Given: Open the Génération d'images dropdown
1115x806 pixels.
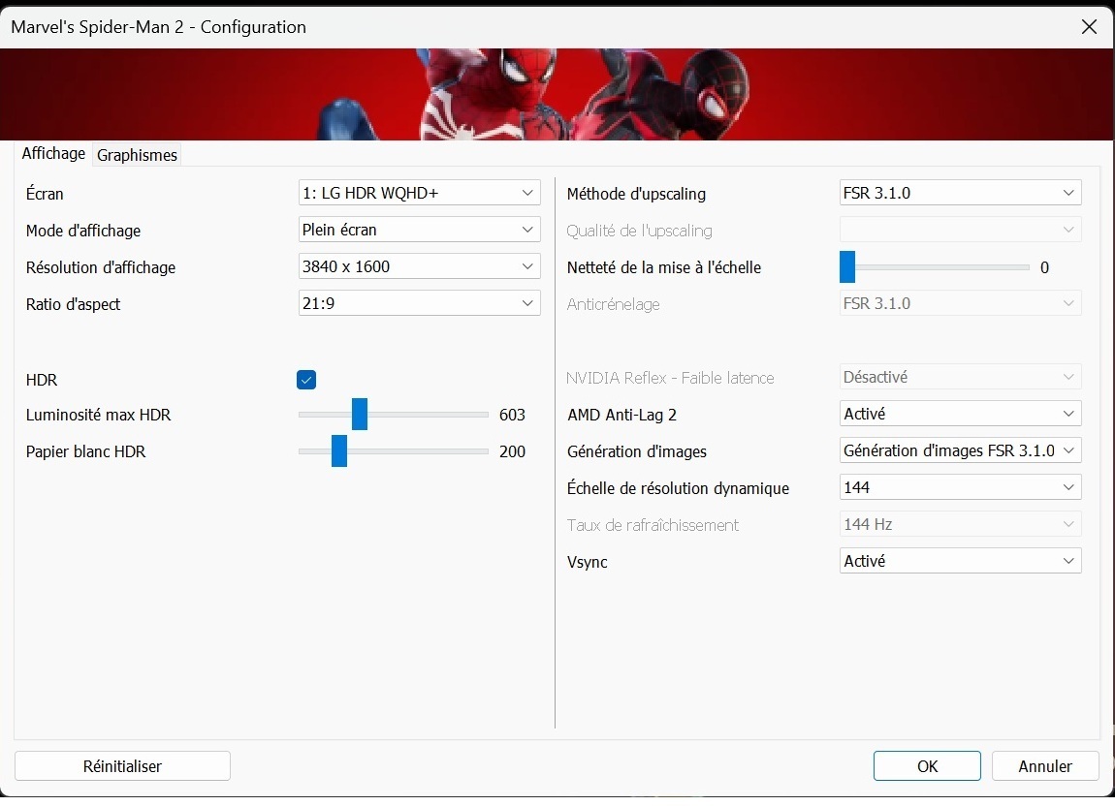Looking at the screenshot, I should (960, 450).
